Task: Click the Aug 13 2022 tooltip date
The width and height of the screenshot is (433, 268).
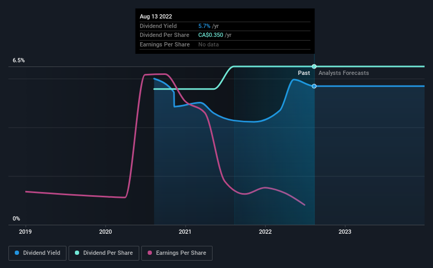Action: [156, 16]
